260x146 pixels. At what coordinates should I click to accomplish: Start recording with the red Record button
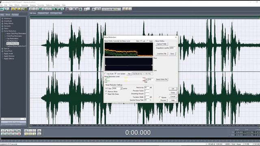click(19, 134)
